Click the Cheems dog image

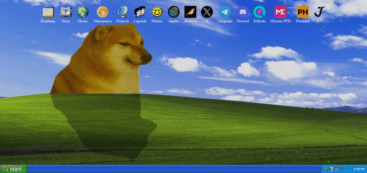coord(101,59)
